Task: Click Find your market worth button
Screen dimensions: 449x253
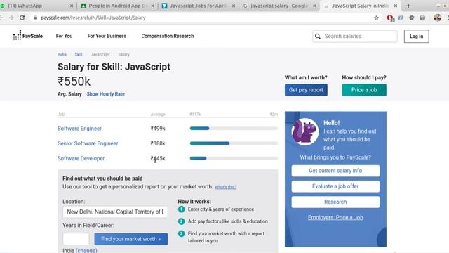Action: coord(131,239)
